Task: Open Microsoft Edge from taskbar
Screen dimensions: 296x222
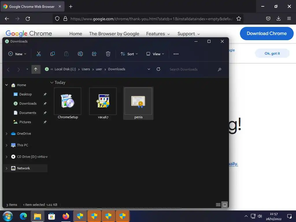Action: click(x=23, y=216)
